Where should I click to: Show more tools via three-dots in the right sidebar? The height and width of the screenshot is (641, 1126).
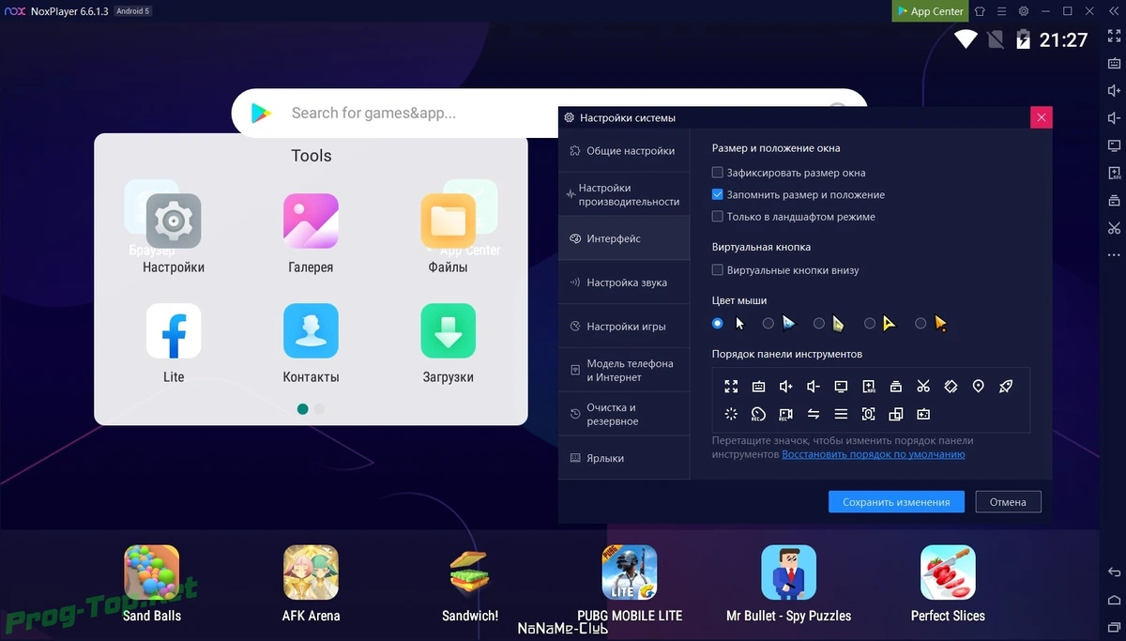(1114, 254)
